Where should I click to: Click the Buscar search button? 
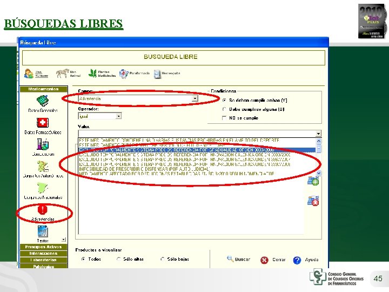click(x=238, y=259)
